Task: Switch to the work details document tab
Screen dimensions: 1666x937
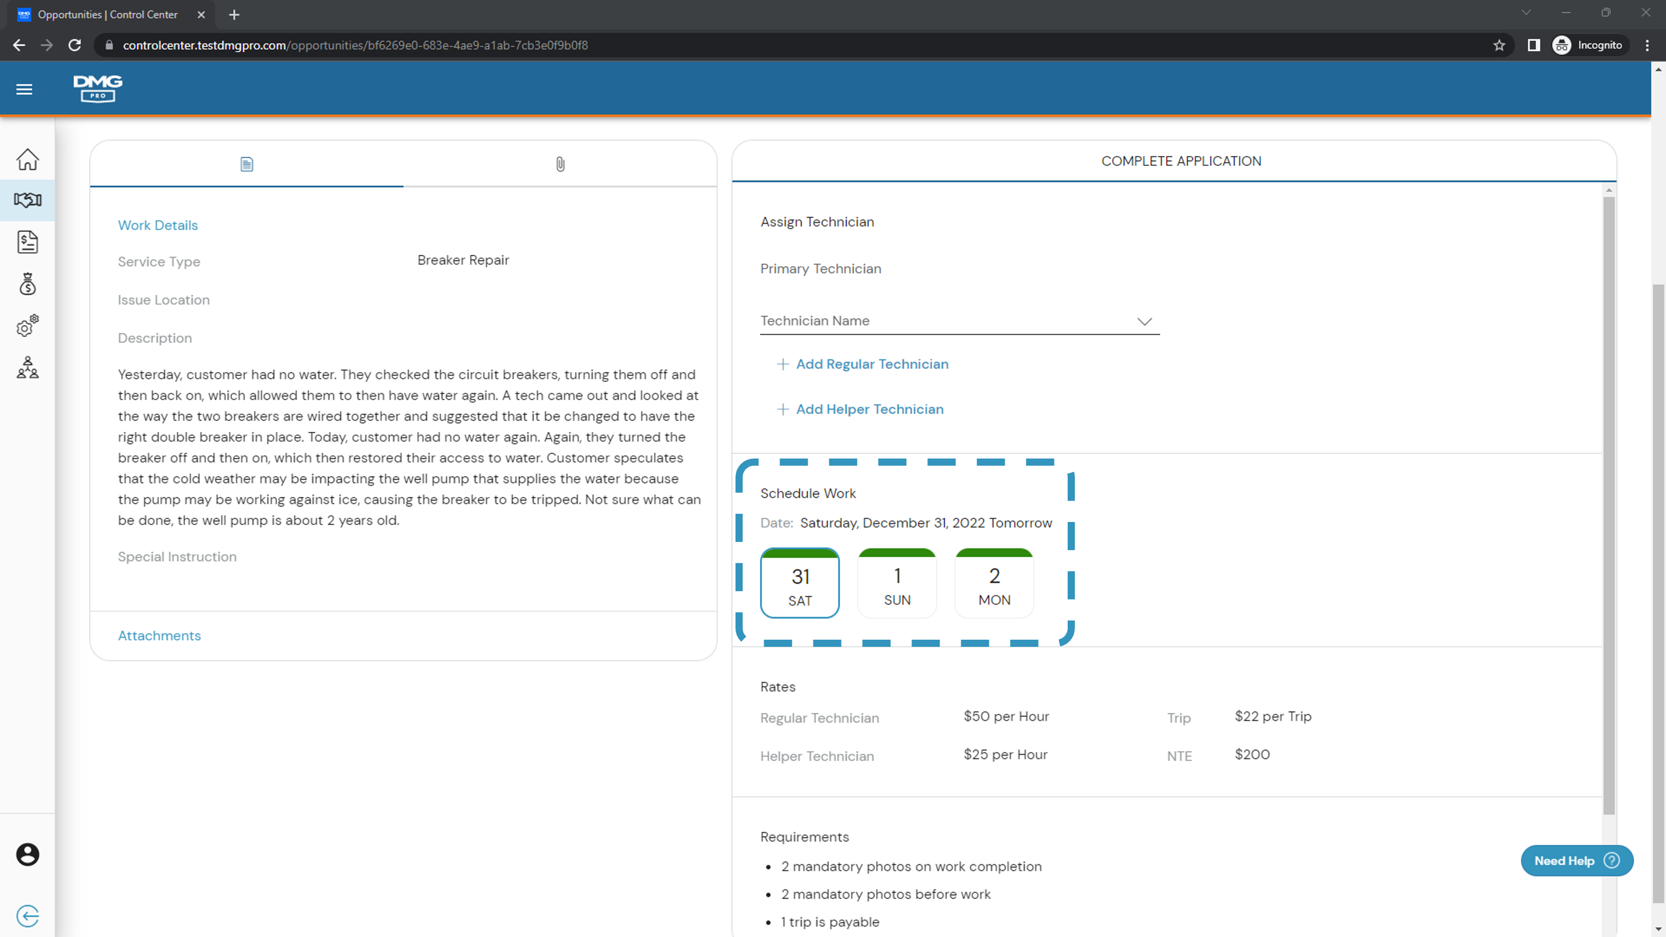Action: (x=246, y=164)
